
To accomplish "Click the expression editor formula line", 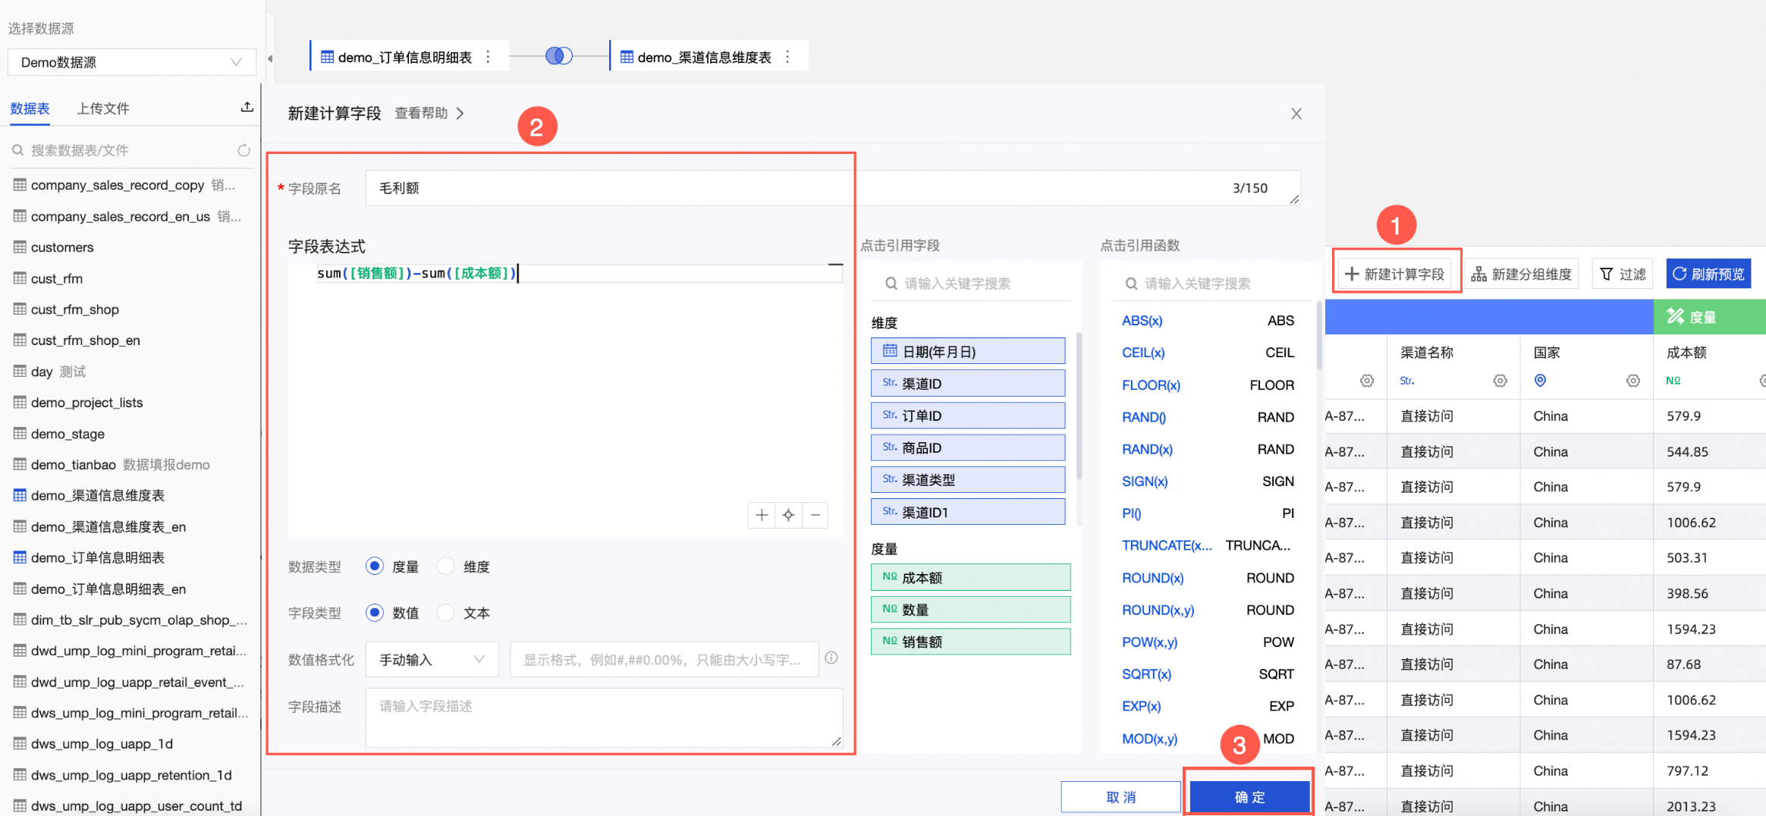I will [579, 274].
